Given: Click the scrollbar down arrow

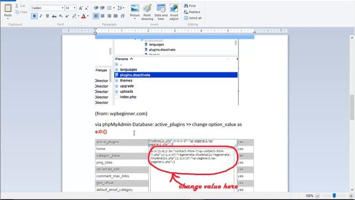Looking at the screenshot, I should 352,190.
